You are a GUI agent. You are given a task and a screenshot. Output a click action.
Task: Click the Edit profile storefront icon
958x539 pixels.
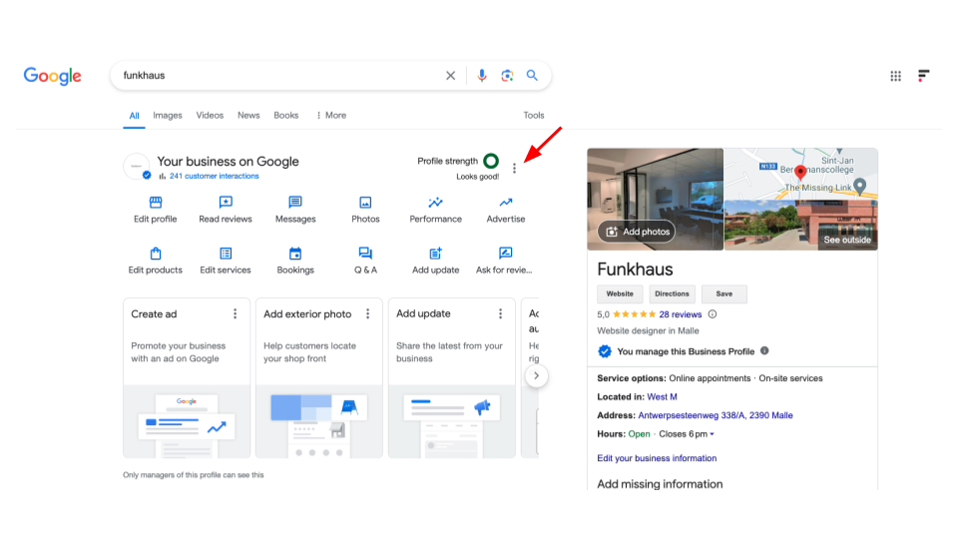click(156, 203)
